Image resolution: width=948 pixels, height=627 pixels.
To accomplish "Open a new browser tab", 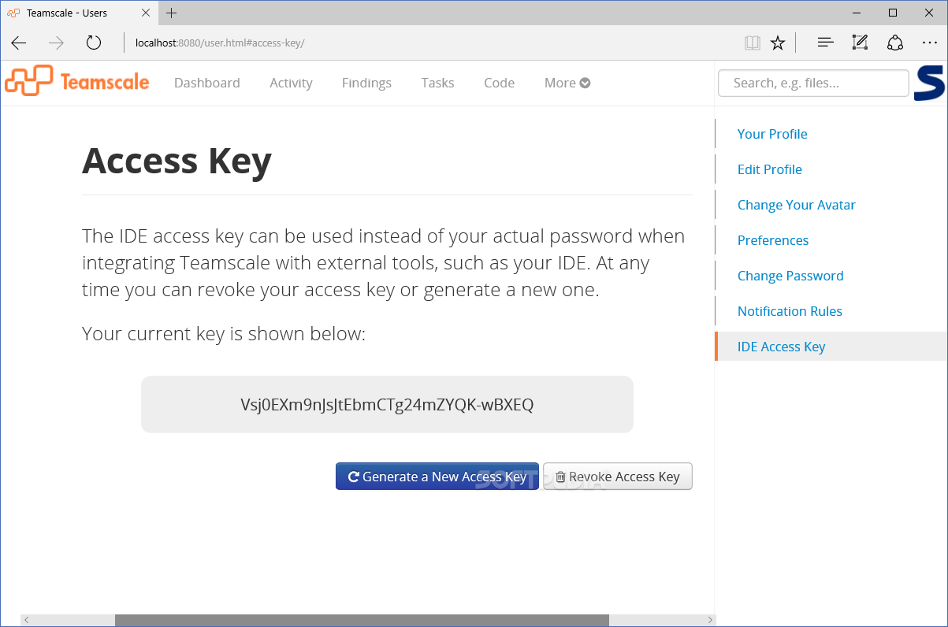I will 172,13.
